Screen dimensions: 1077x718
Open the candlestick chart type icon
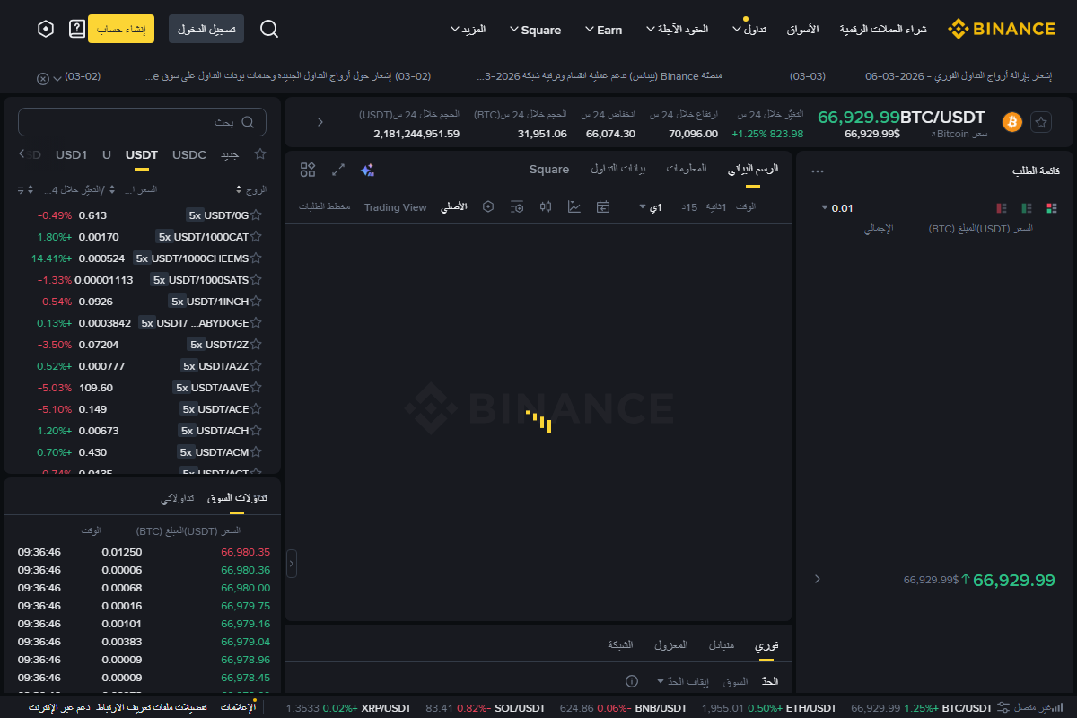point(545,207)
